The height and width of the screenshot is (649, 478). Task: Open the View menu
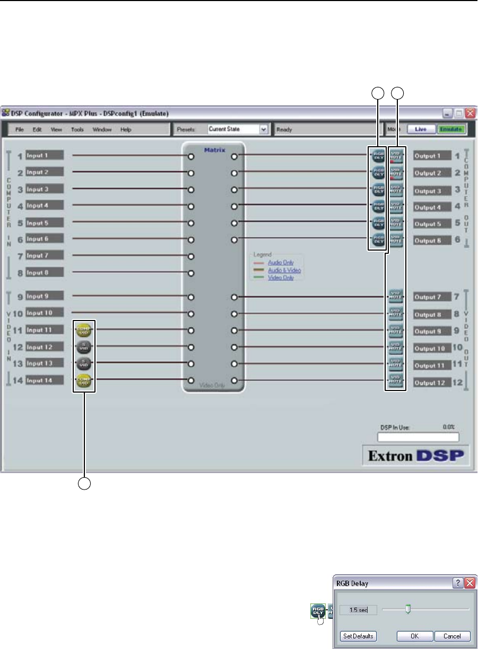point(56,129)
